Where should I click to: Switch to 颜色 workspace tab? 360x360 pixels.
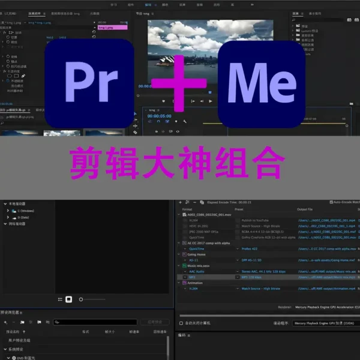click(165, 5)
